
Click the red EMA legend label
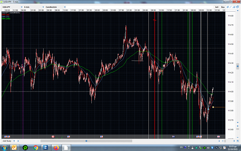point(5,15)
